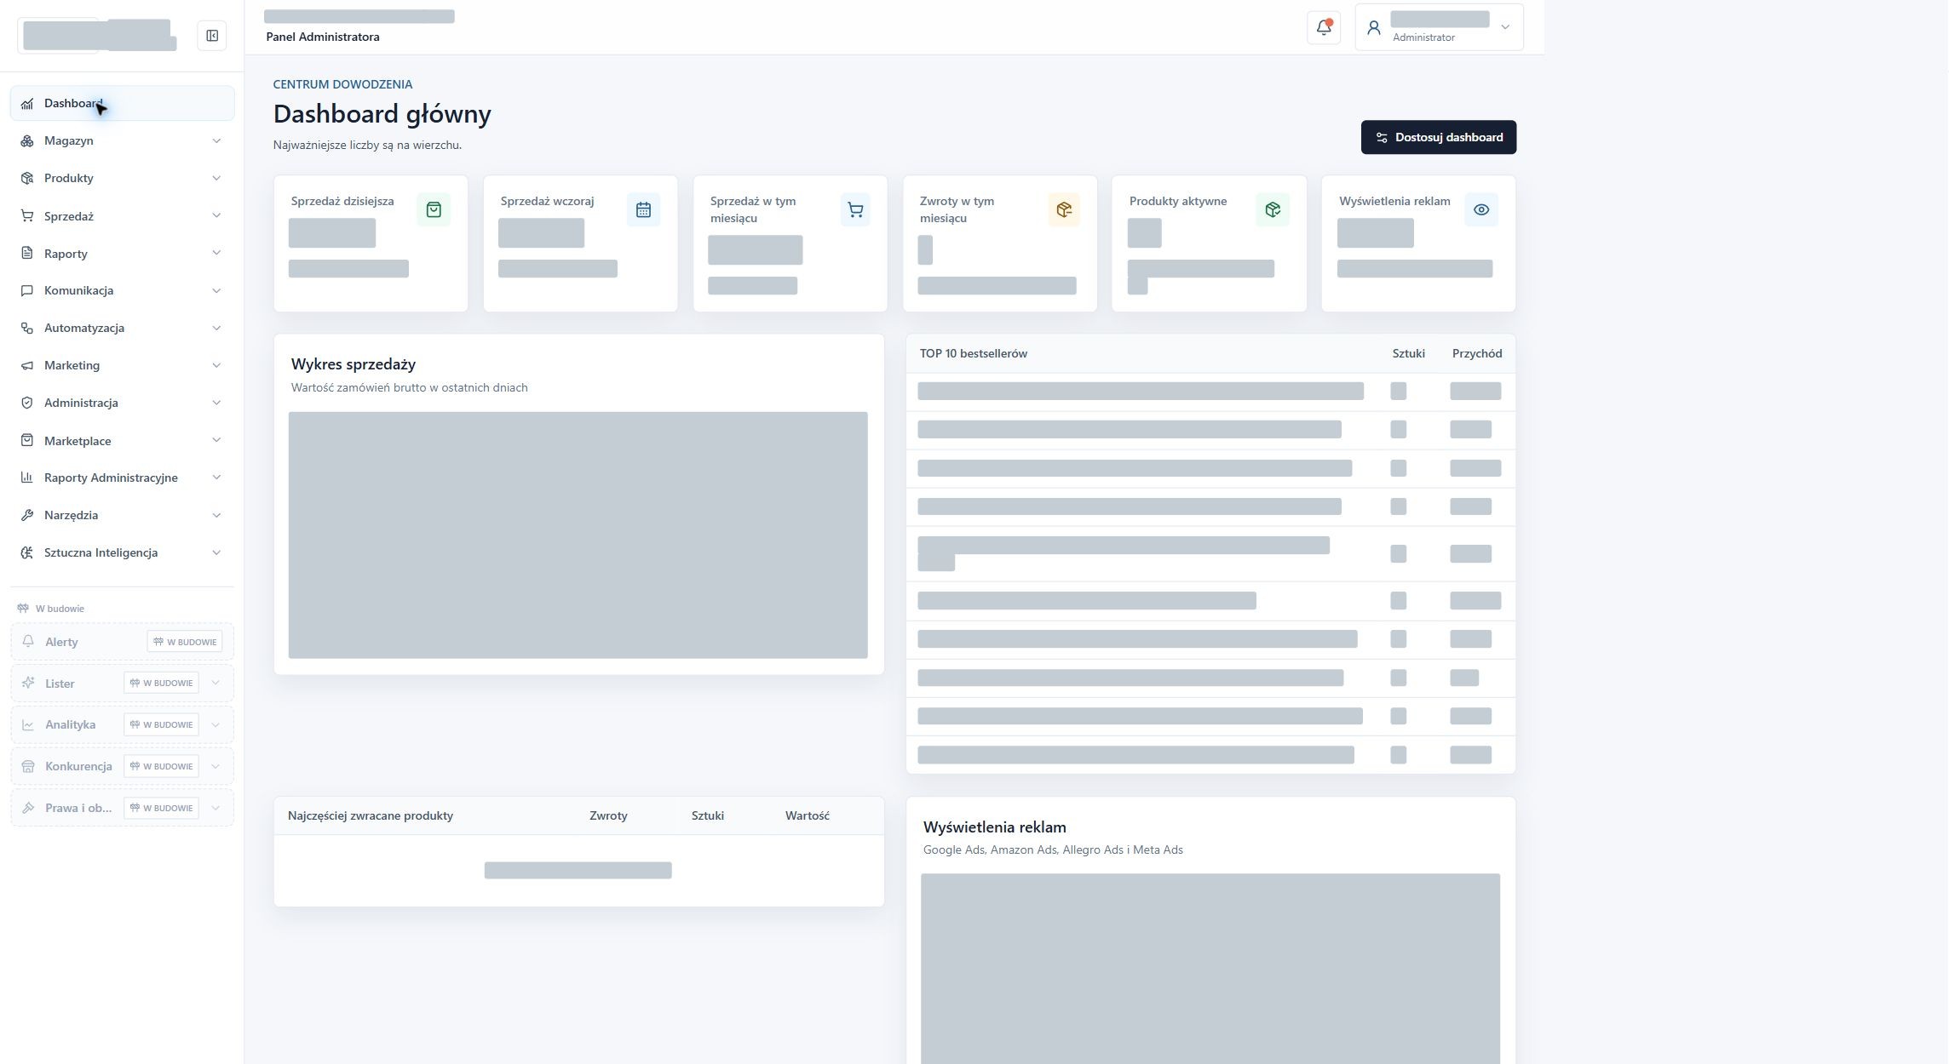Image resolution: width=1949 pixels, height=1064 pixels.
Task: Click the Administracja shield icon
Action: (27, 403)
